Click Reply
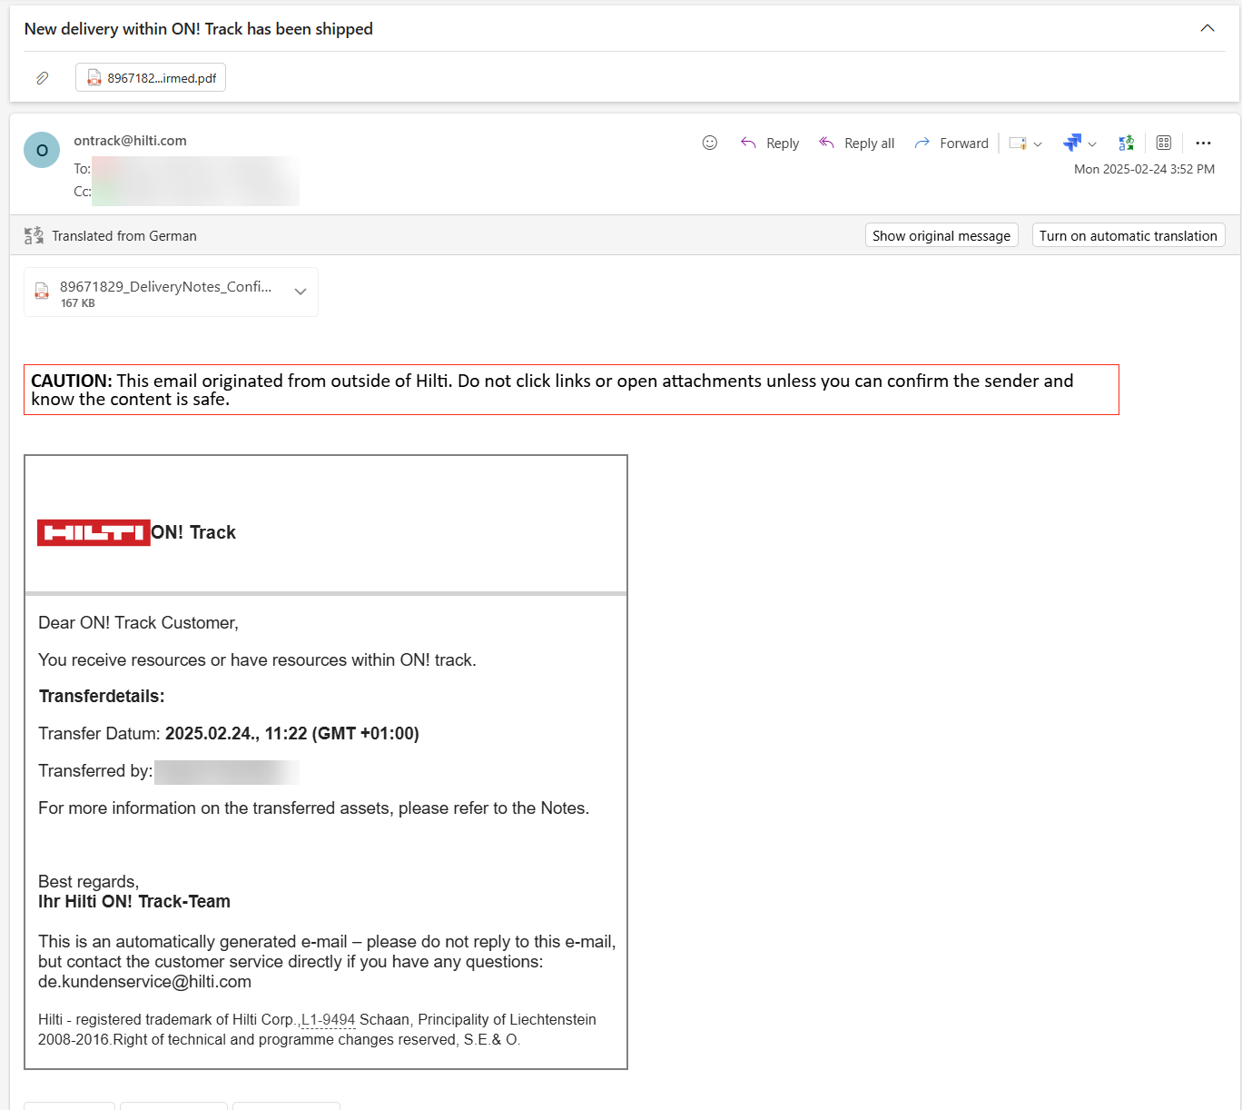Screen dimensions: 1242x1110 click(770, 143)
